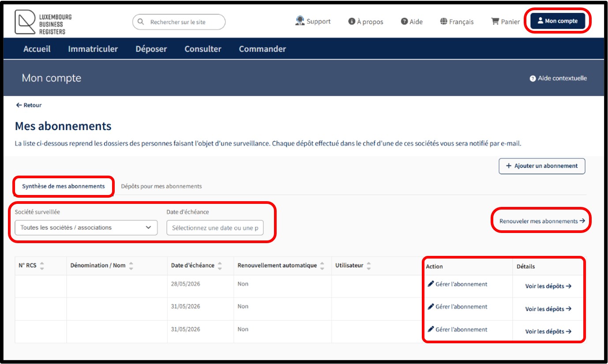The height and width of the screenshot is (364, 608).
Task: Open the Mon compte button
Action: 557,21
